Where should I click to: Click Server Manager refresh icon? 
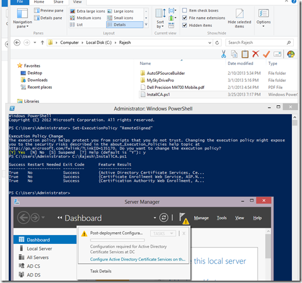pos(164,218)
